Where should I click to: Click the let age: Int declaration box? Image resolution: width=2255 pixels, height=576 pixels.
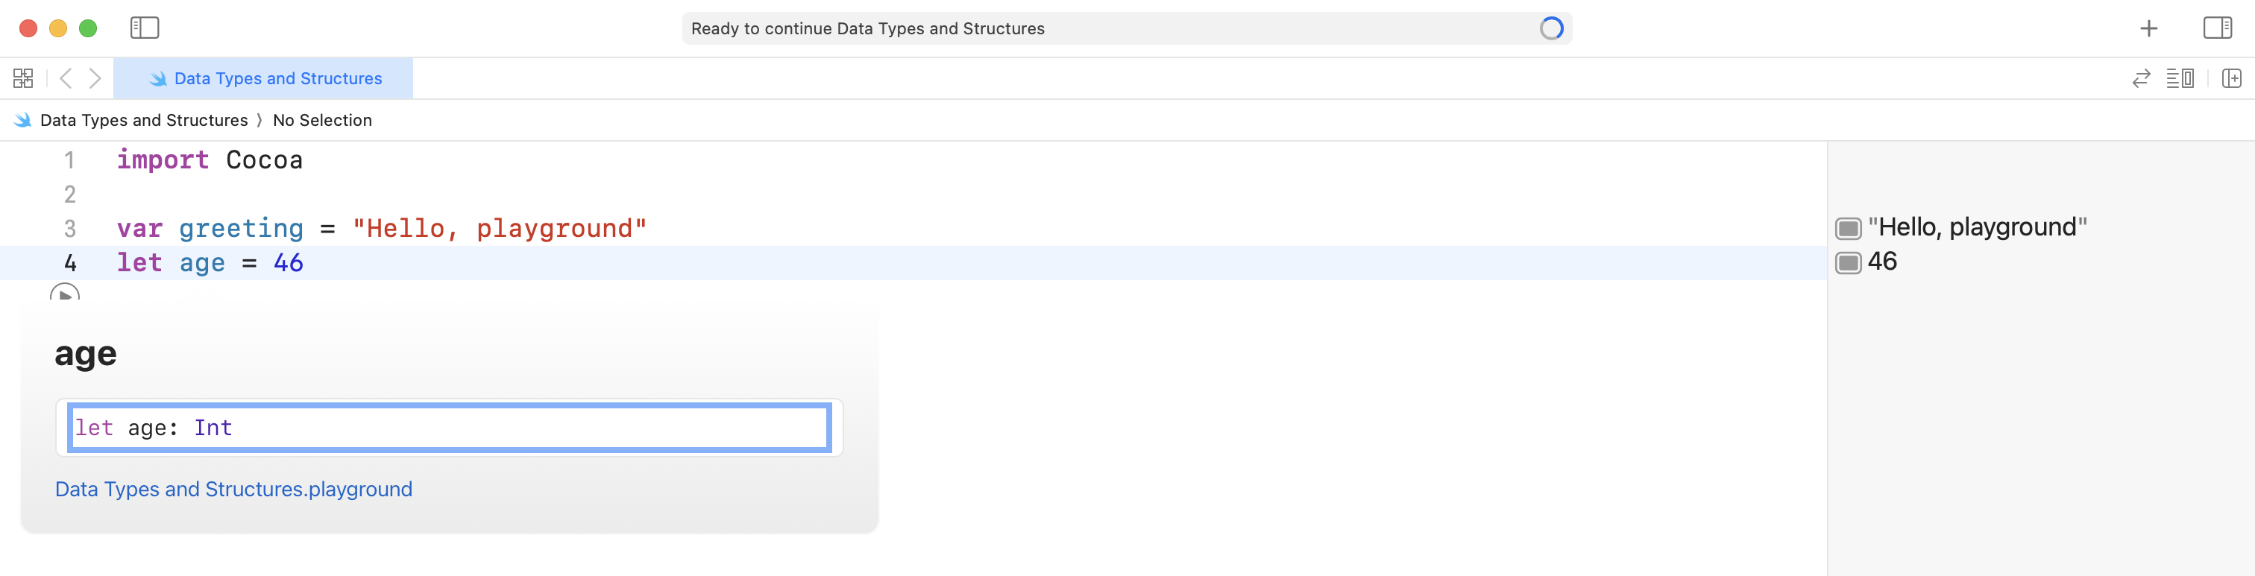[449, 428]
